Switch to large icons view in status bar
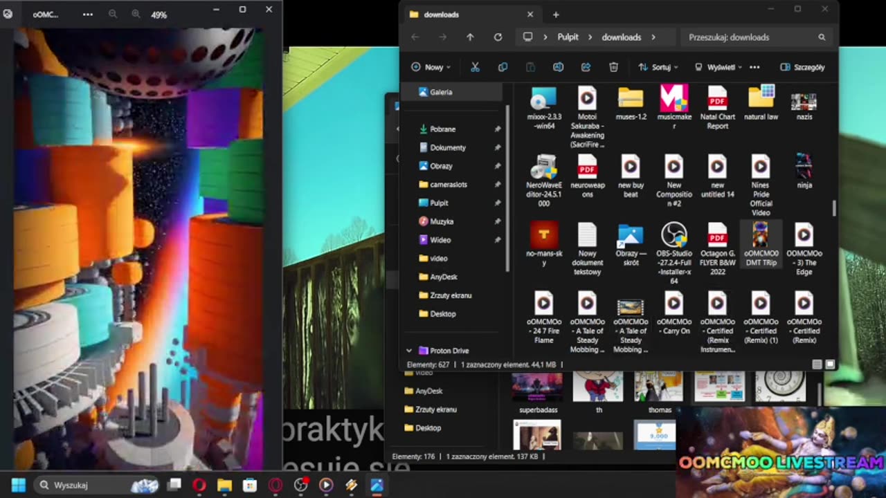The width and height of the screenshot is (886, 498). [830, 365]
